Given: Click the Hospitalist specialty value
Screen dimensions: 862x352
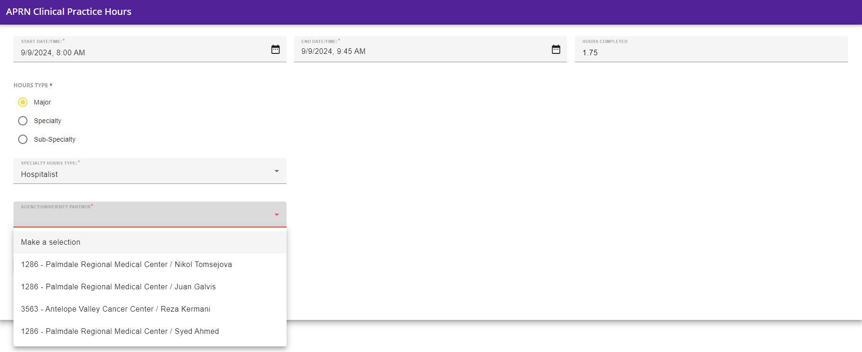Looking at the screenshot, I should [40, 175].
